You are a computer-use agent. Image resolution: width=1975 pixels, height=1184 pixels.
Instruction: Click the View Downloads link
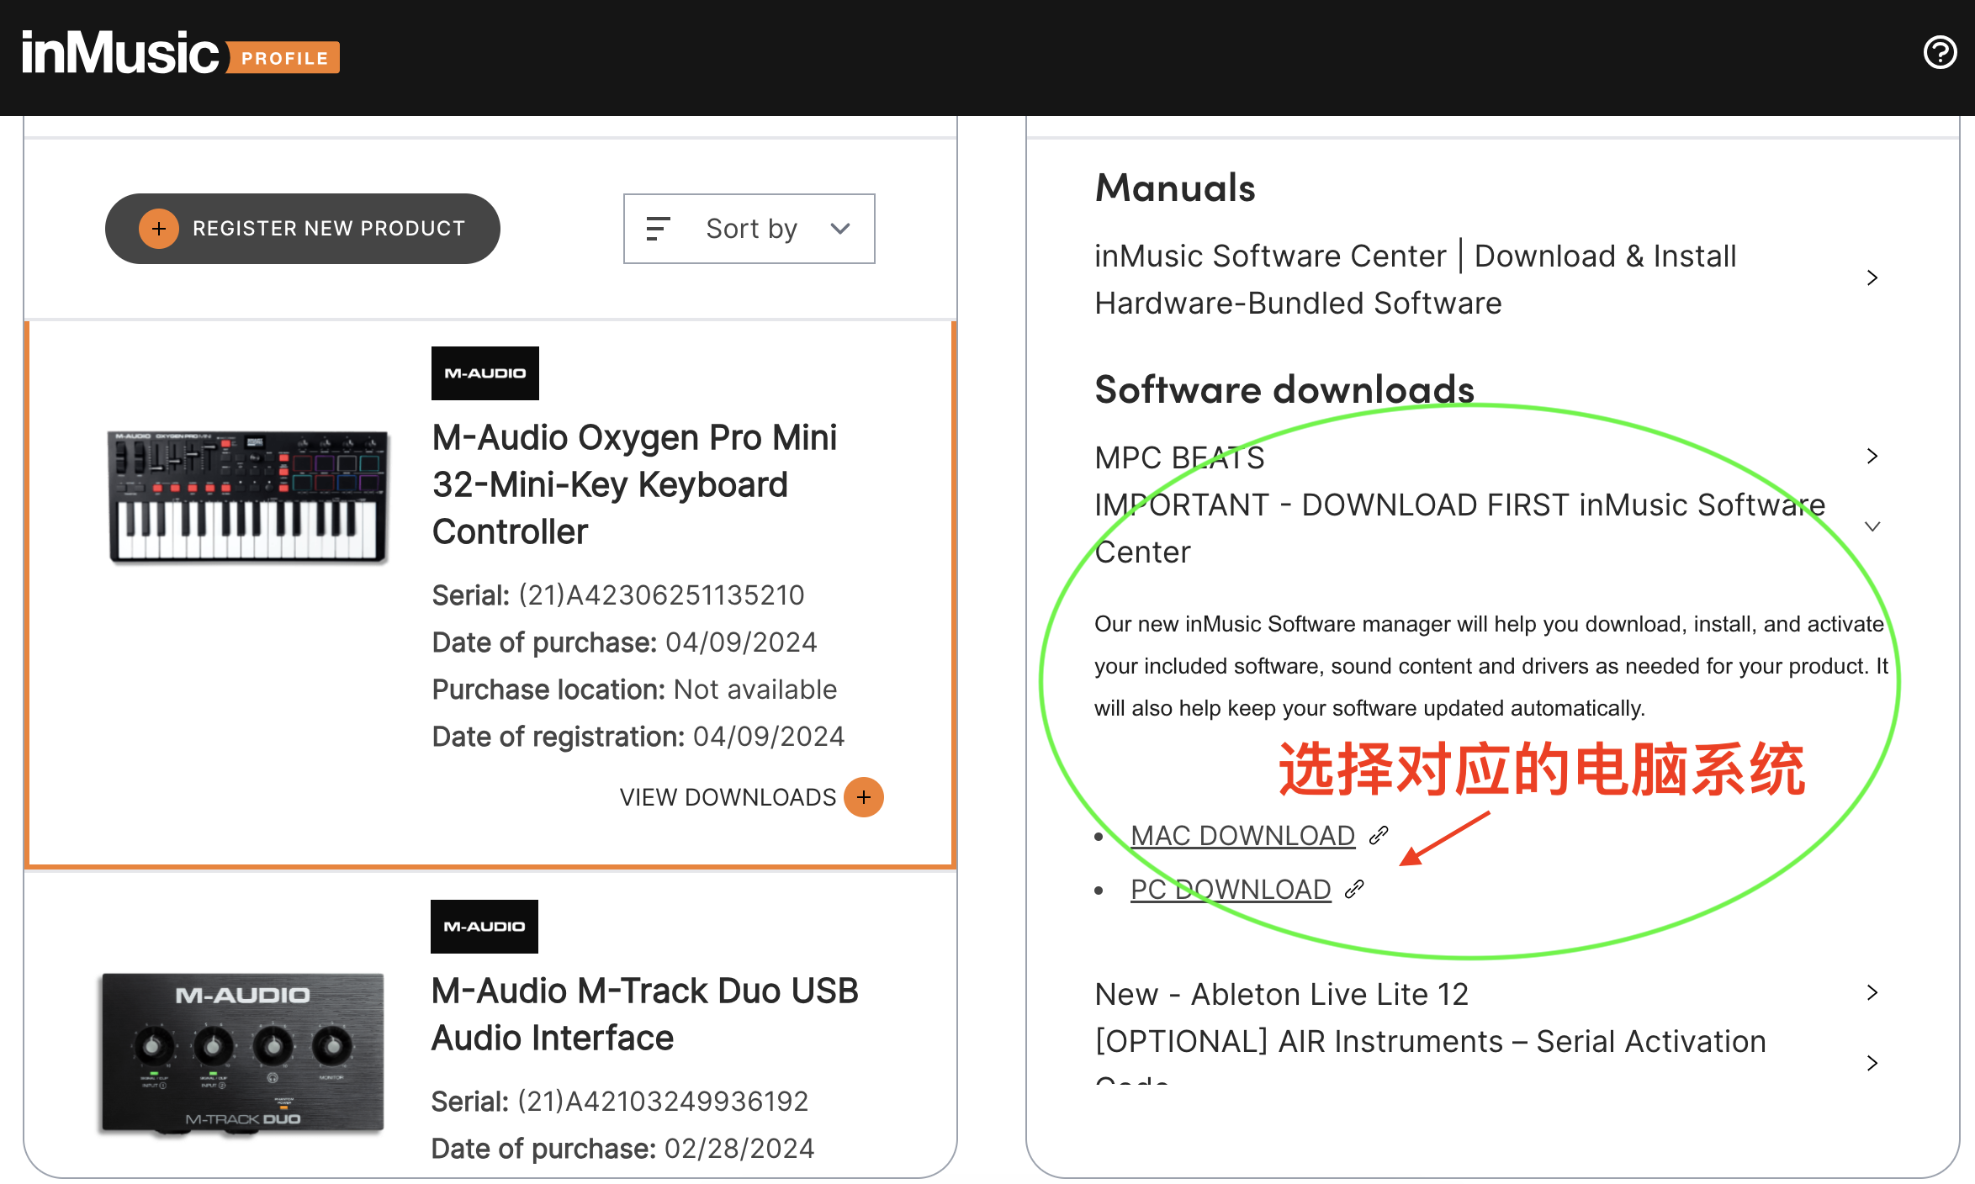tap(728, 797)
